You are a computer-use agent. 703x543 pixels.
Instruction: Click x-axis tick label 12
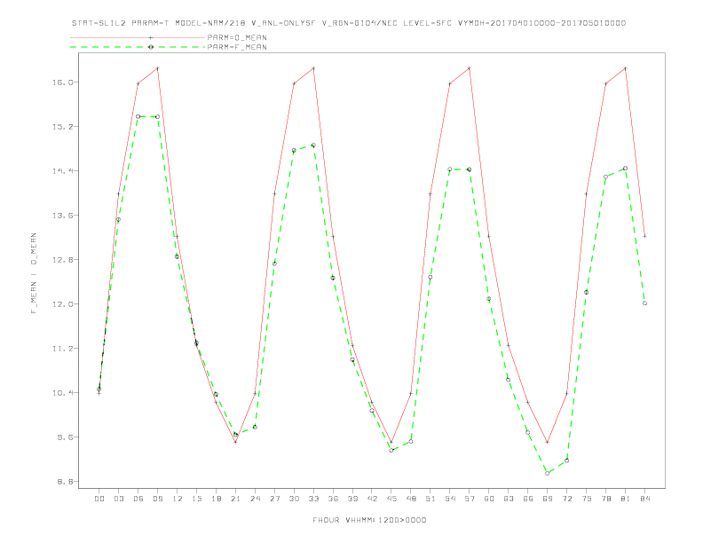(178, 499)
